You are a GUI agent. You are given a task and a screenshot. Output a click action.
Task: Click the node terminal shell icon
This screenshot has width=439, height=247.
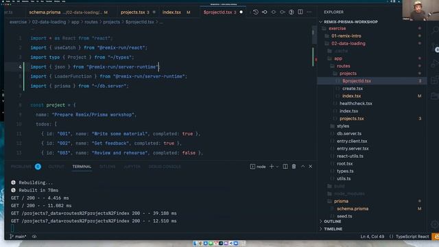252,166
